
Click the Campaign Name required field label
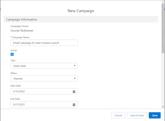coord(20,37)
